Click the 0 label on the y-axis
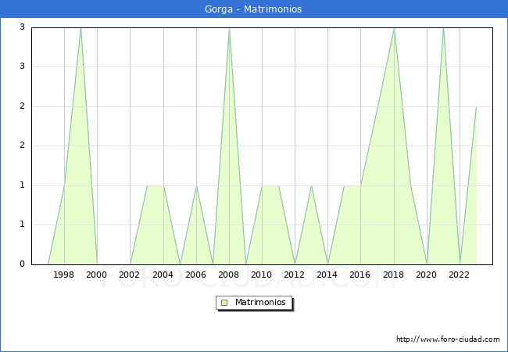508x352 pixels. 23,264
